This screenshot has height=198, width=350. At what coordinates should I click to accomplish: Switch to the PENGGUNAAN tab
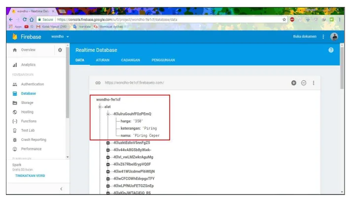(163, 60)
